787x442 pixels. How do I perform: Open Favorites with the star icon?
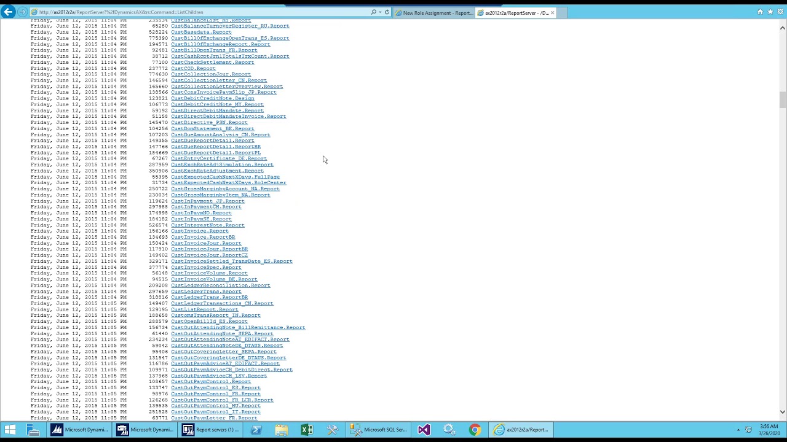tap(770, 12)
